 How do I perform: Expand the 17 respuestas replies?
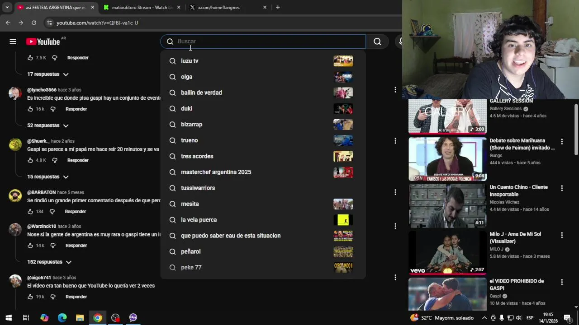(x=48, y=74)
